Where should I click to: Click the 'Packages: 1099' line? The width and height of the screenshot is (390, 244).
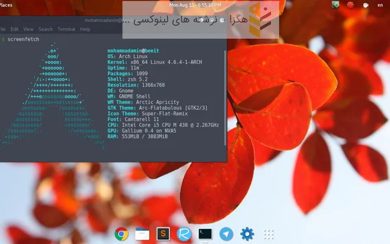click(x=127, y=74)
